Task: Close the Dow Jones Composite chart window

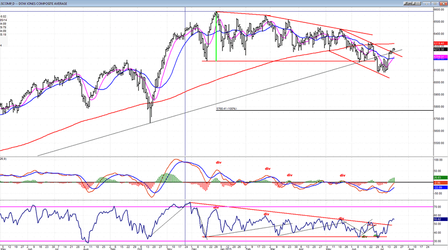Action: pos(443,2)
